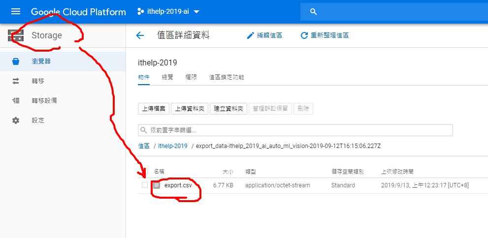This screenshot has width=488, height=238.
Task: Switch to the 權限 tab
Action: point(191,77)
